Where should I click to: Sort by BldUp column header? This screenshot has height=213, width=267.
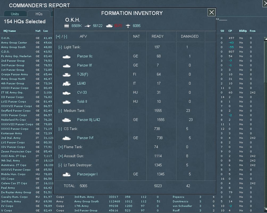click(243, 31)
